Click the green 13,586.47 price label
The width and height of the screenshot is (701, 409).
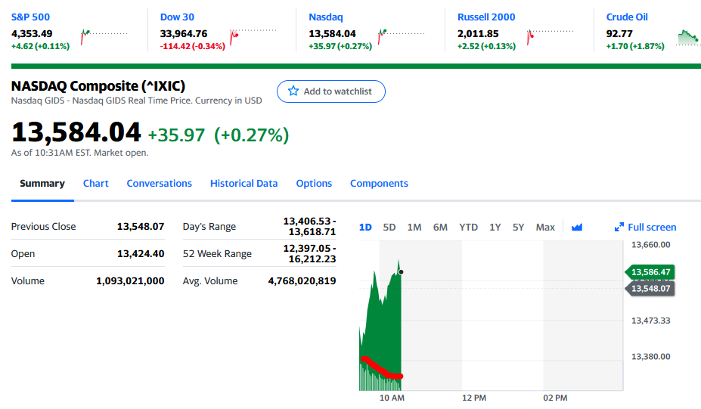coord(650,271)
